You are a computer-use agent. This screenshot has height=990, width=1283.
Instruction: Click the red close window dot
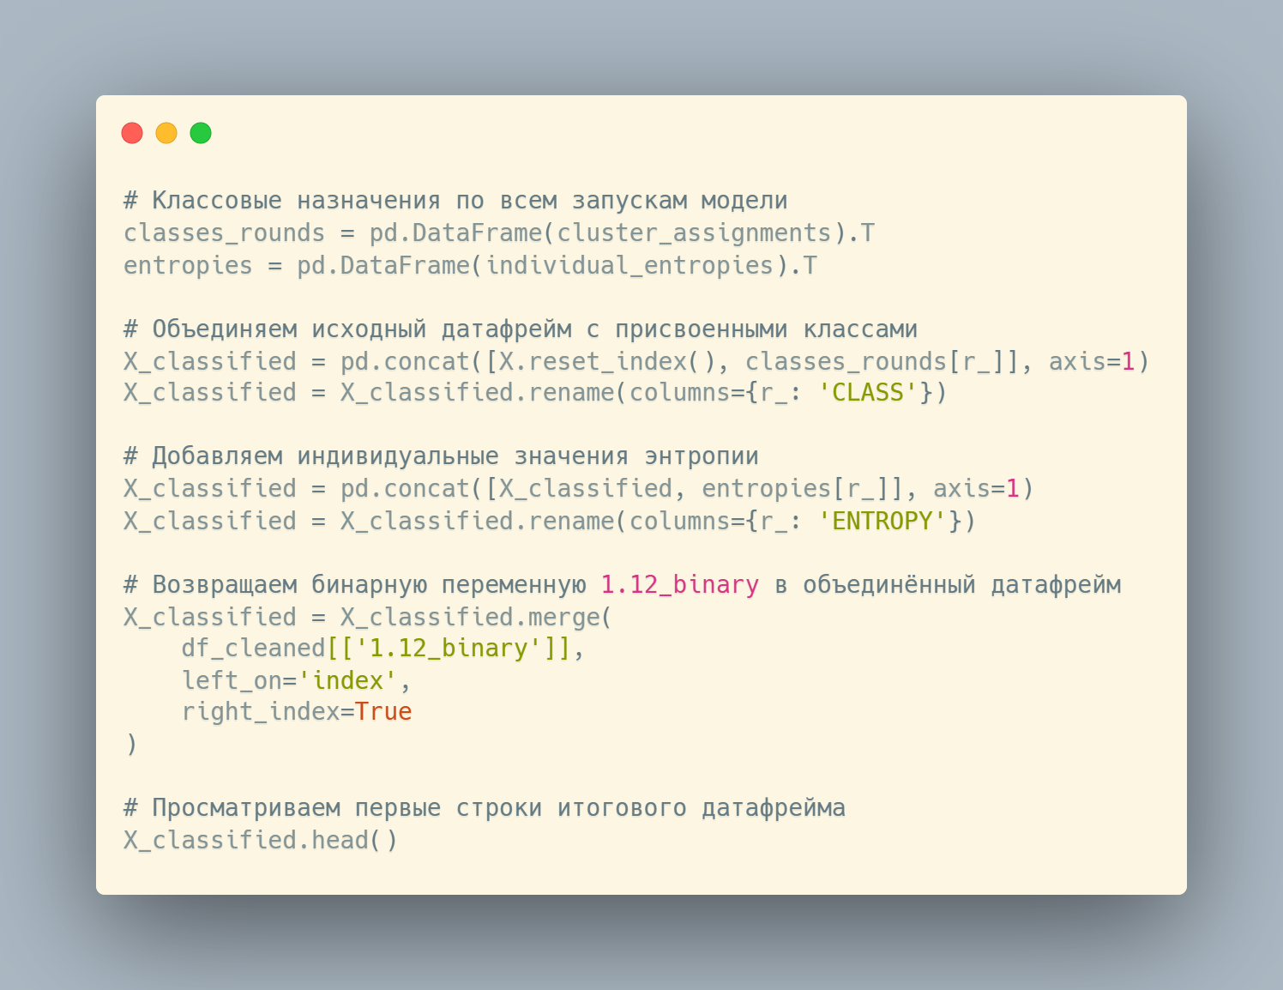point(132,133)
